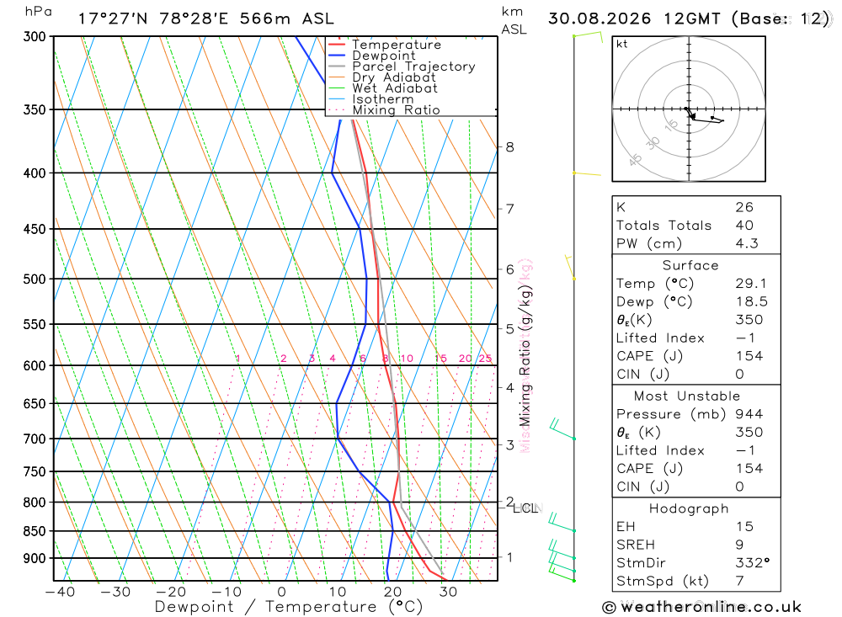Click the date 30.08.2026 12GMT header
This screenshot has height=617, width=842.
[x=634, y=19]
